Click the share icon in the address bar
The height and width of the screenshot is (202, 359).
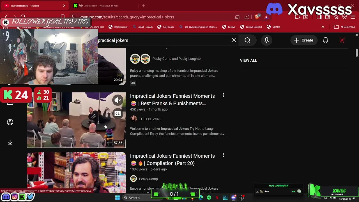click(x=247, y=17)
